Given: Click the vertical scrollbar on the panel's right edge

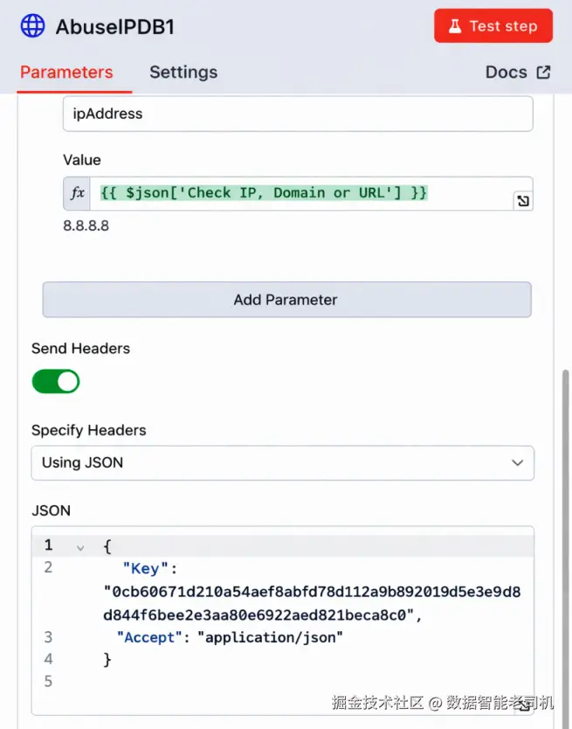Looking at the screenshot, I should pyautogui.click(x=565, y=524).
